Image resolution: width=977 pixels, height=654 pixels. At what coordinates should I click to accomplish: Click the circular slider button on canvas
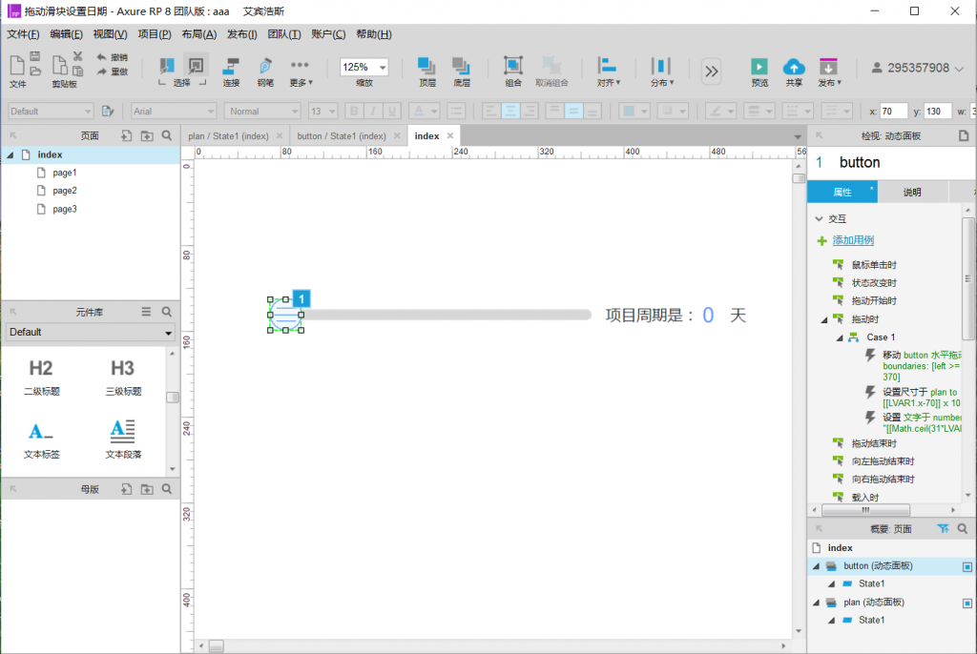(285, 316)
